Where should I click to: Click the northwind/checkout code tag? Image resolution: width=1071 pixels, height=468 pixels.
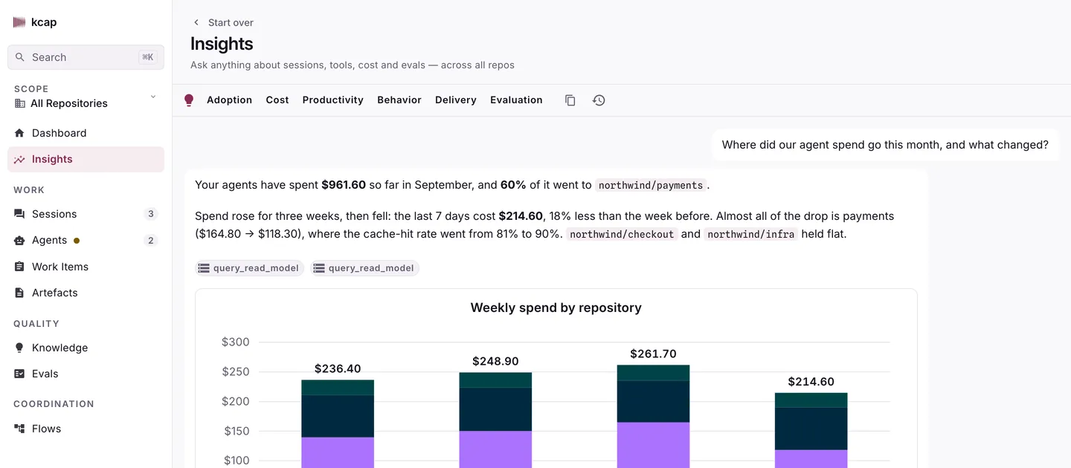point(623,234)
